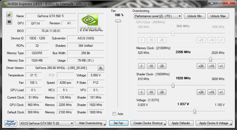Click Unlock Min button
This screenshot has width=237, height=130.
coord(195,16)
